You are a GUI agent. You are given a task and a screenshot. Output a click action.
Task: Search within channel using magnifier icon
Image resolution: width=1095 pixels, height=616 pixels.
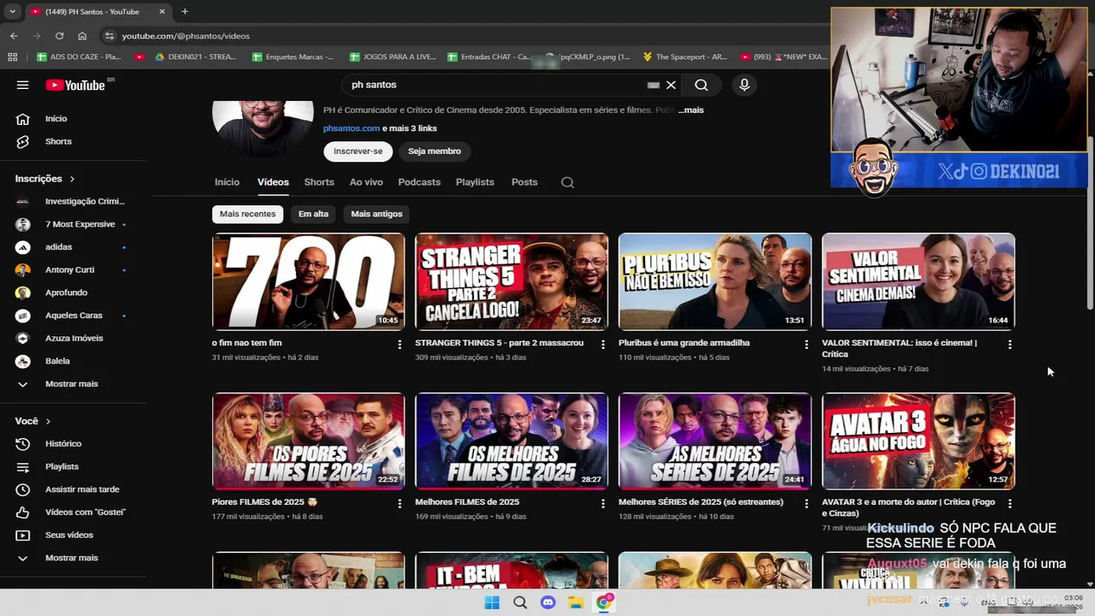(x=567, y=182)
